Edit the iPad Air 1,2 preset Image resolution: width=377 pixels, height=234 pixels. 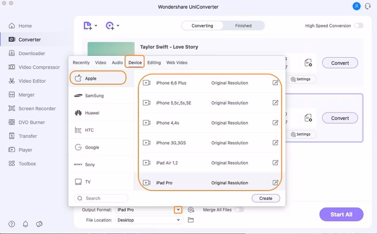click(275, 163)
